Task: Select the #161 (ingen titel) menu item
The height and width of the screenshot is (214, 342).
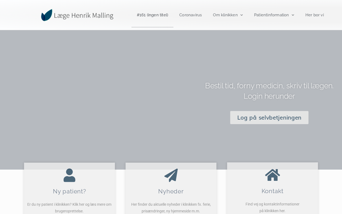Action: coord(152,15)
